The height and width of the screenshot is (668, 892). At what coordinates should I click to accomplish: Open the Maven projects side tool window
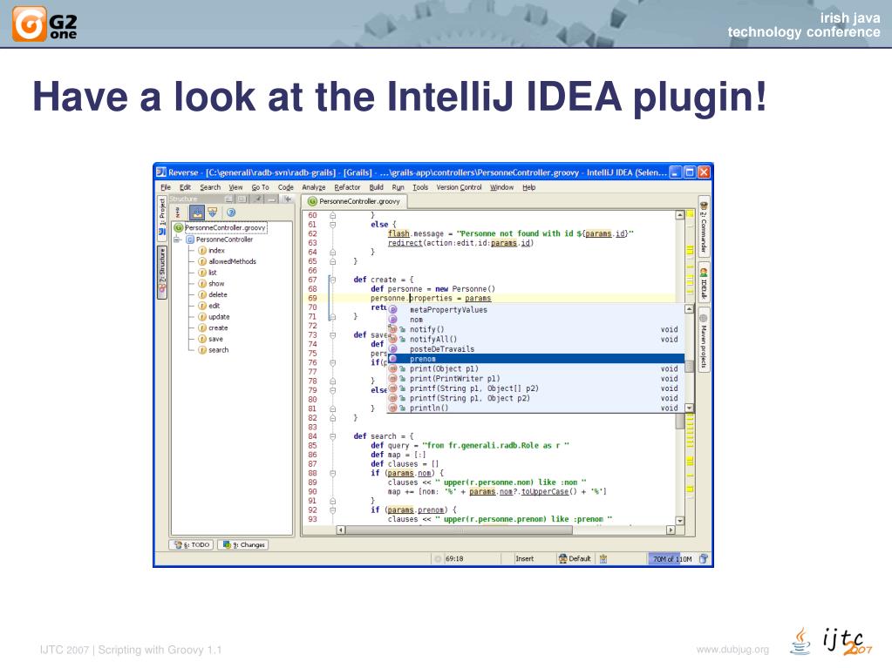click(704, 339)
